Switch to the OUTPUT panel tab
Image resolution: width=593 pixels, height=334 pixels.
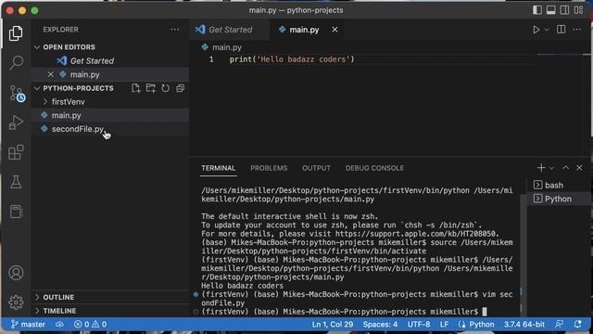tap(316, 168)
